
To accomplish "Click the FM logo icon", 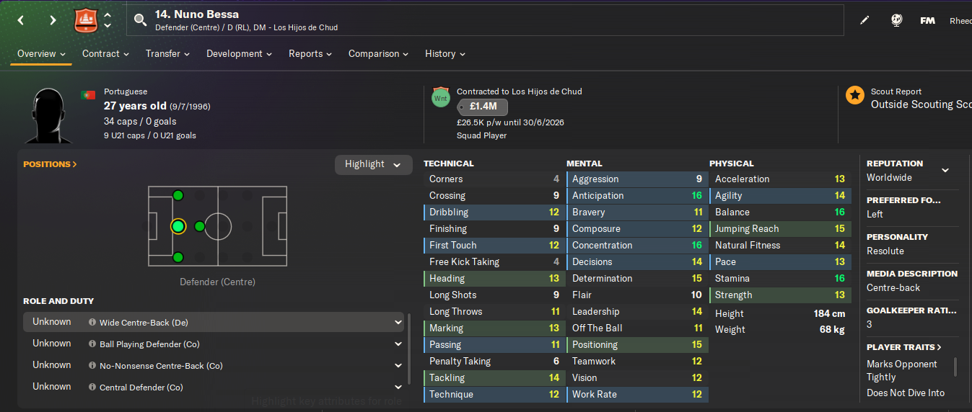I will [x=927, y=21].
